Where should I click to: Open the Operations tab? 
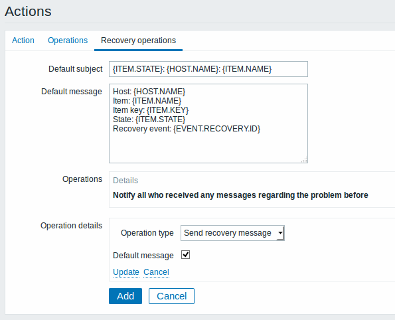pos(68,40)
